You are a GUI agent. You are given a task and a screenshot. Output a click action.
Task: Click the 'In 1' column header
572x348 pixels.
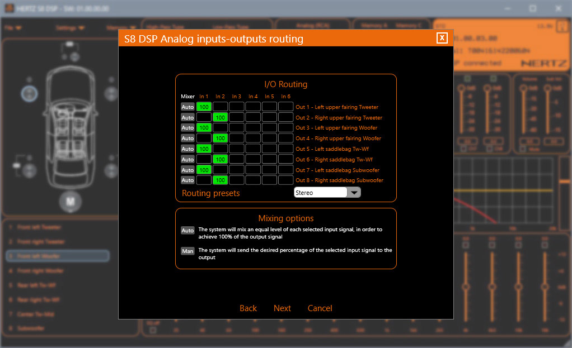(204, 97)
